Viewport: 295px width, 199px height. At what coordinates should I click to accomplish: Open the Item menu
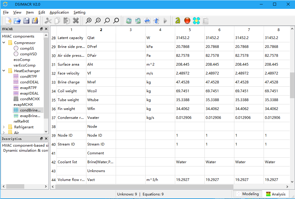pos(30,12)
